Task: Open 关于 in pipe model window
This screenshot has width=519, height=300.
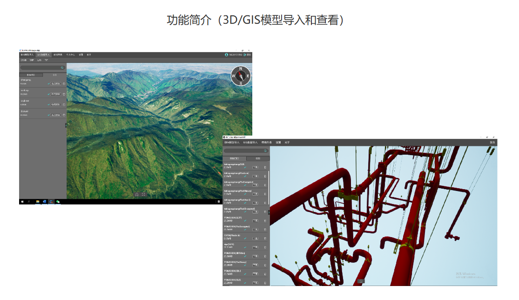Action: (x=287, y=143)
